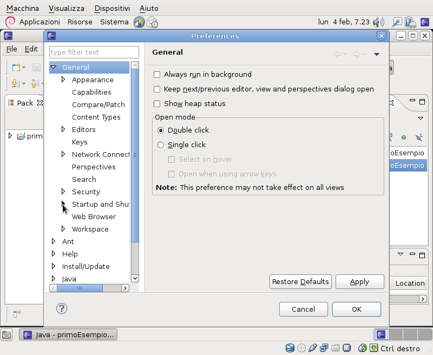Click the VirtualBox mouse integration globe icon
This screenshot has width=433, height=355.
pyautogui.click(x=362, y=348)
